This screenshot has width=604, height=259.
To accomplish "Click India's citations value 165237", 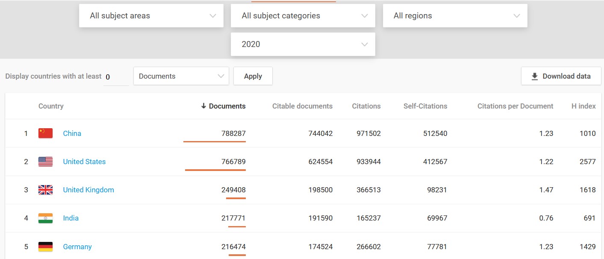I will (x=369, y=218).
